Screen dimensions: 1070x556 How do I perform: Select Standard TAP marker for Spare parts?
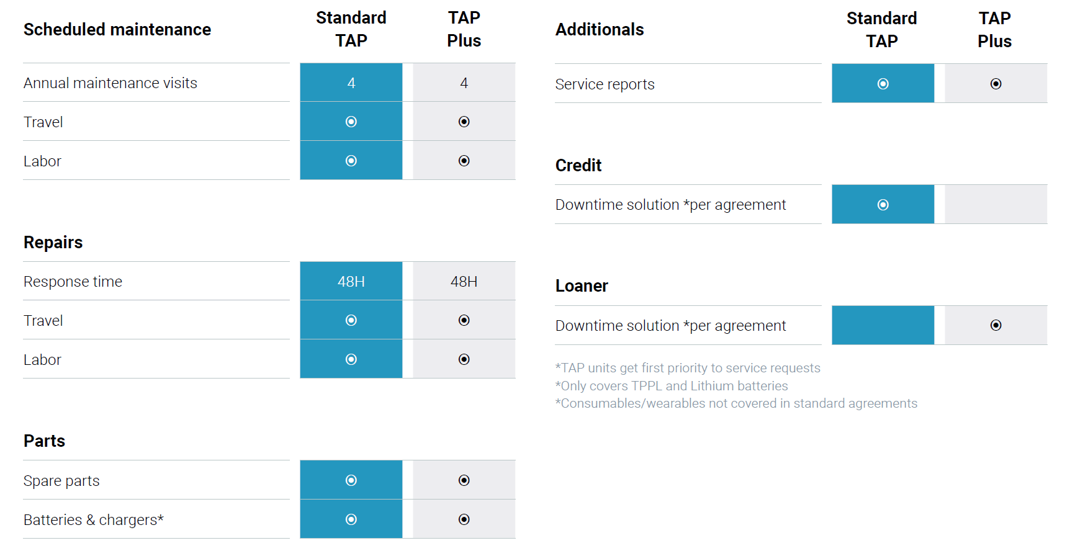(351, 480)
